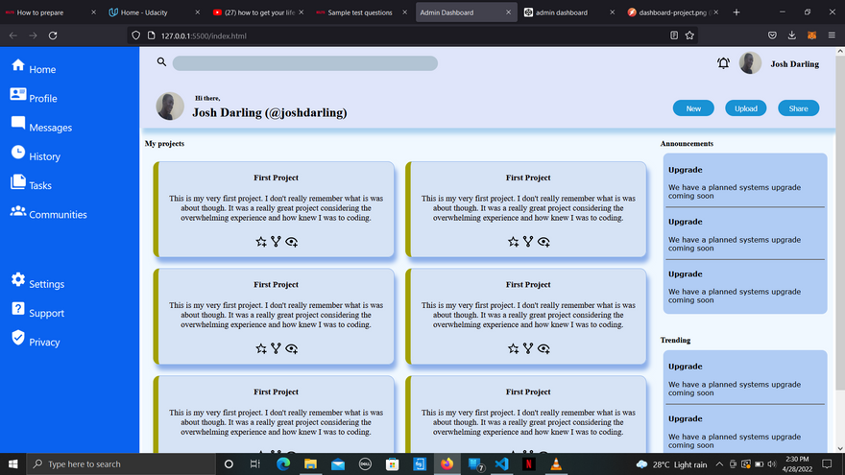Click fork icon on top-right project card
Image resolution: width=845 pixels, height=475 pixels.
pyautogui.click(x=528, y=242)
